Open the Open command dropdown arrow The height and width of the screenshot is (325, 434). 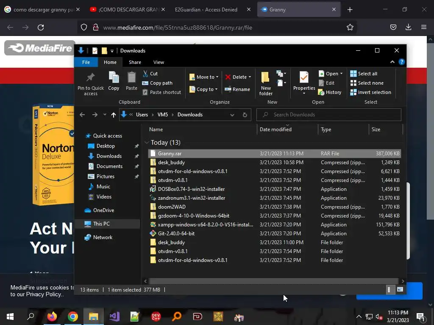341,74
